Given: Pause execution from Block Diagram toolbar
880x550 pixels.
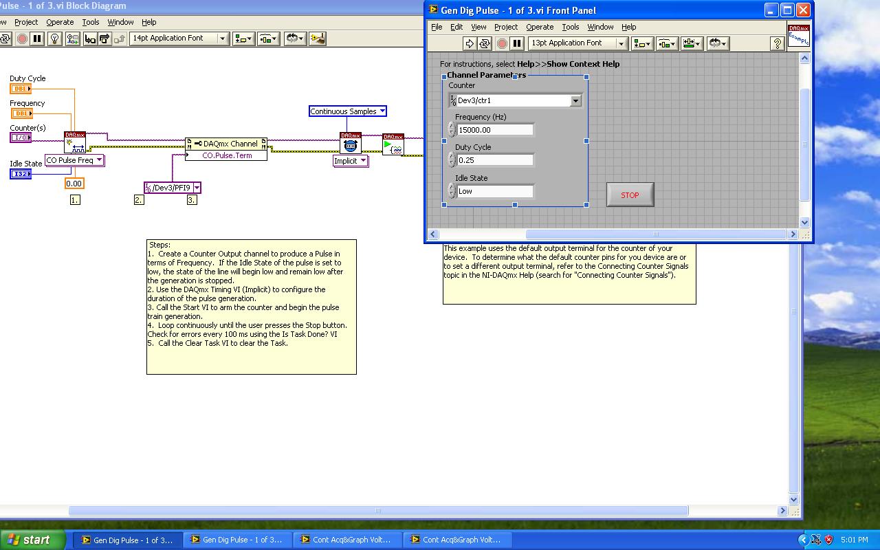Looking at the screenshot, I should click(x=37, y=38).
